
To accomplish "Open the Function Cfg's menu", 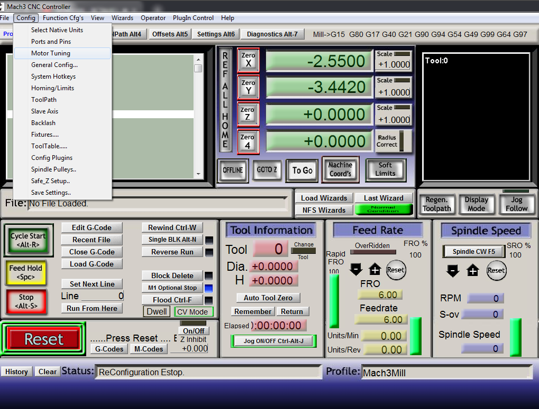I will point(63,18).
